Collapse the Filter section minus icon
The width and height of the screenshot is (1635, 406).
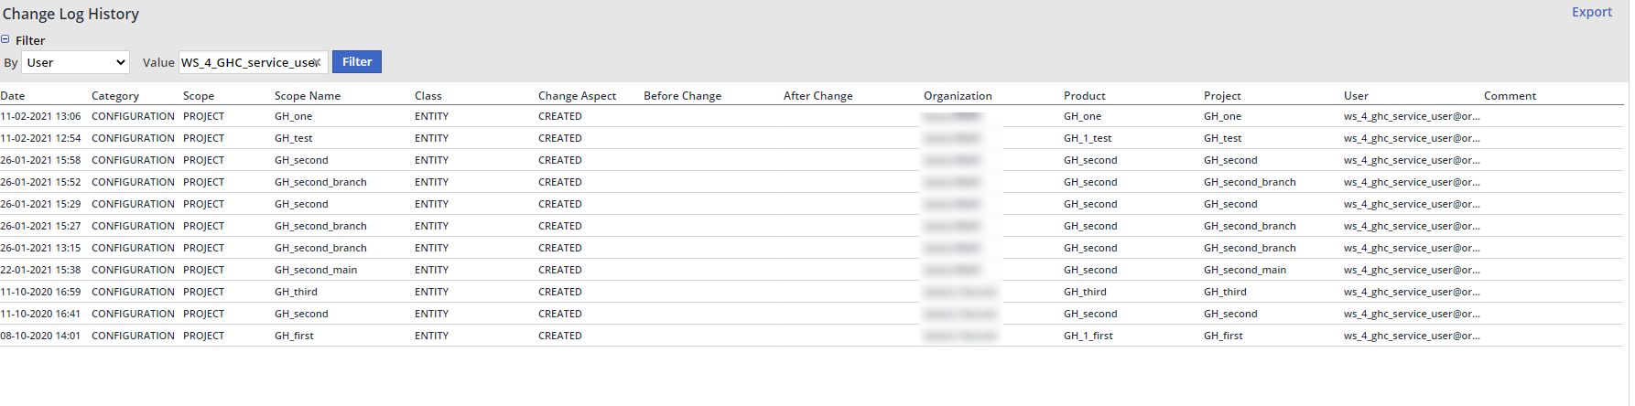(x=5, y=40)
